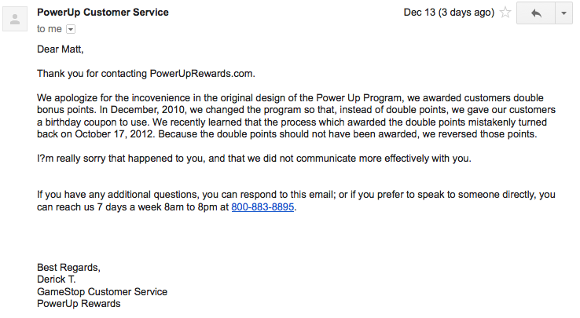Click the 'Dec 13 (3 days ago)' timestamp
580x318 pixels.
pyautogui.click(x=449, y=13)
